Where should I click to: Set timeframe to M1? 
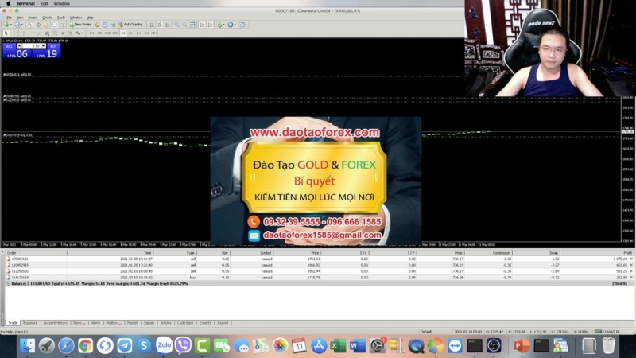coord(91,33)
